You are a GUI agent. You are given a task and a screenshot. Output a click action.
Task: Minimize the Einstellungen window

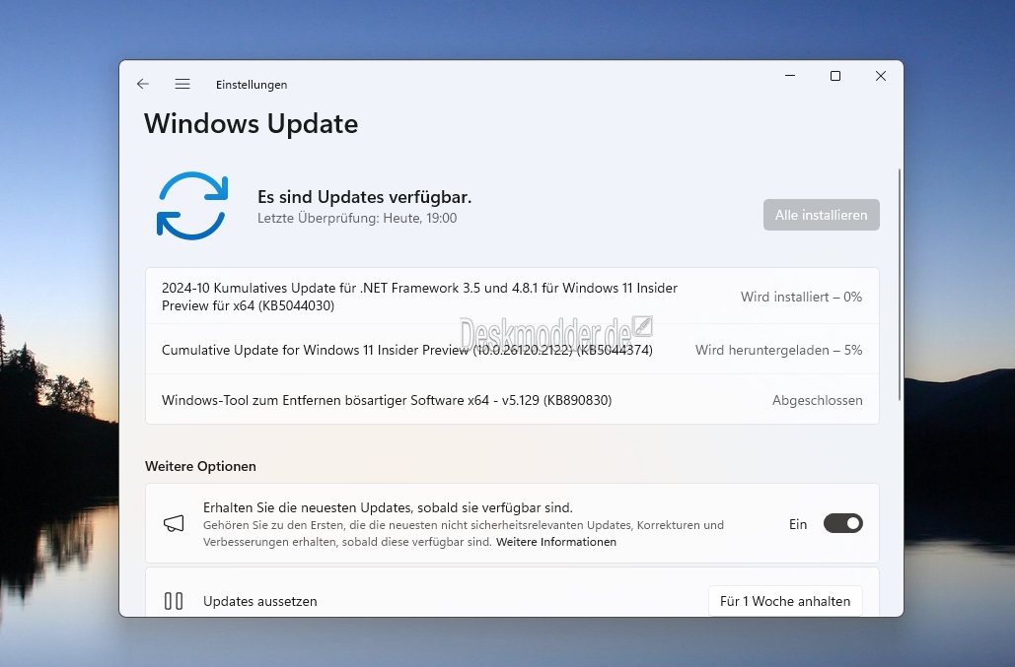tap(790, 76)
